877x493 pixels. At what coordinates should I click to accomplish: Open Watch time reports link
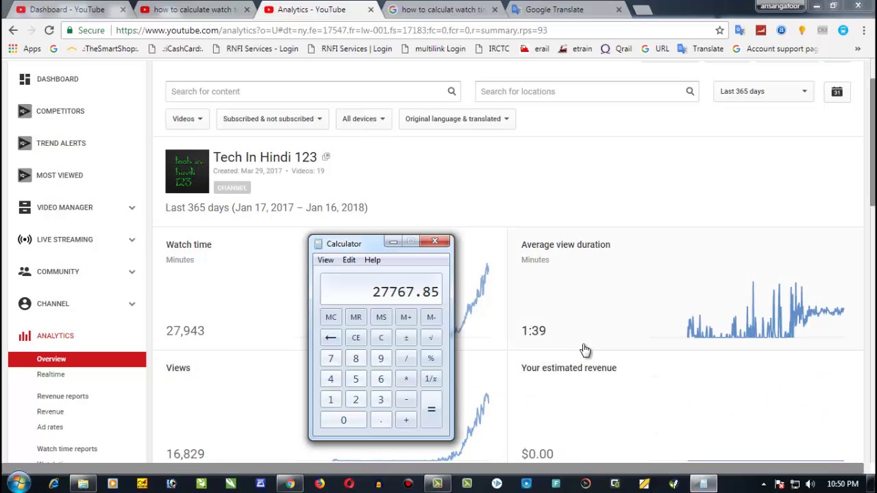67,449
